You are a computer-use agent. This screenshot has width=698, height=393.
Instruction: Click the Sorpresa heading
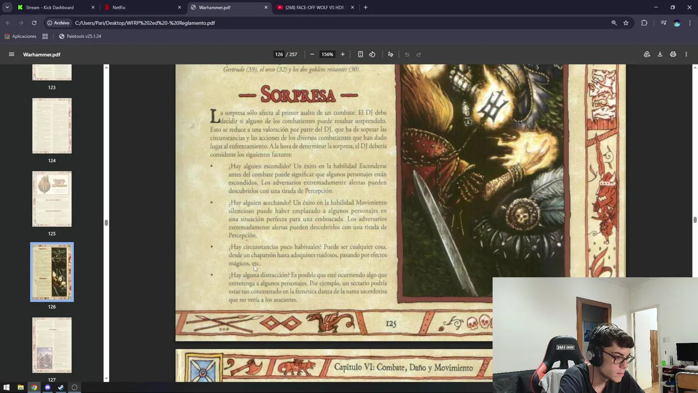298,94
